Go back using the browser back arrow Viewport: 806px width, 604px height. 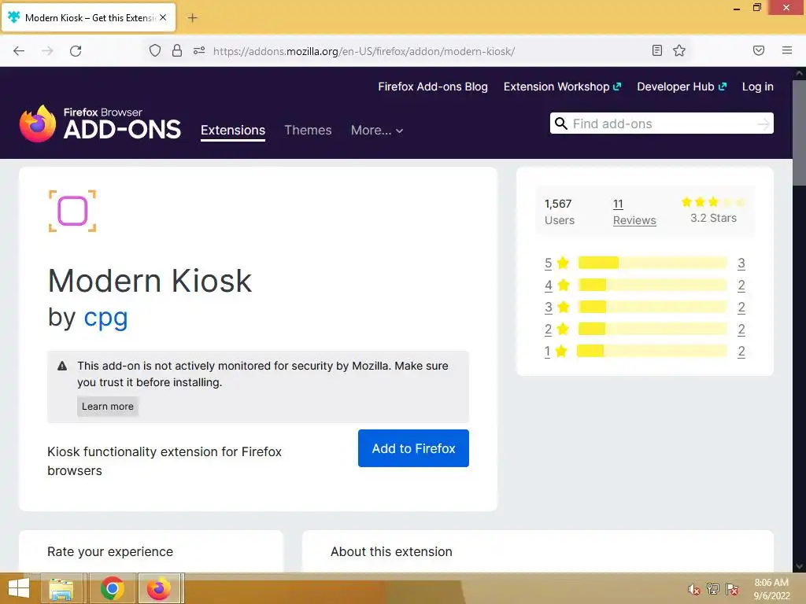coord(19,51)
